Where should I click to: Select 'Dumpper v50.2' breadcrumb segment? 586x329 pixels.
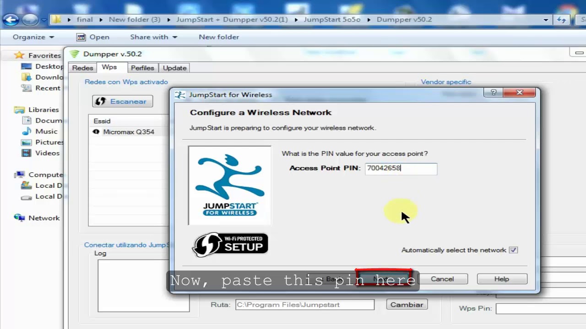(404, 20)
